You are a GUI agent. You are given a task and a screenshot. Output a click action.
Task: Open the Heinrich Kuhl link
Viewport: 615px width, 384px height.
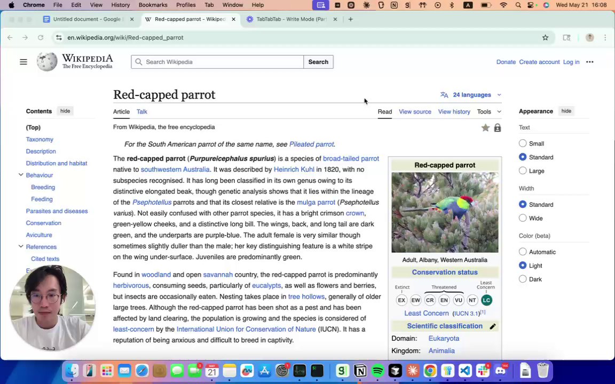click(x=294, y=169)
